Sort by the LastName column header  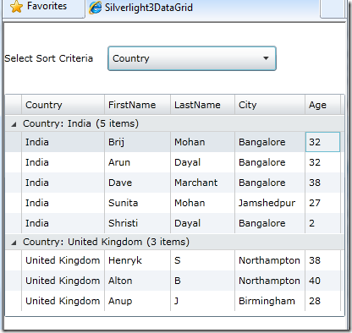pyautogui.click(x=202, y=105)
